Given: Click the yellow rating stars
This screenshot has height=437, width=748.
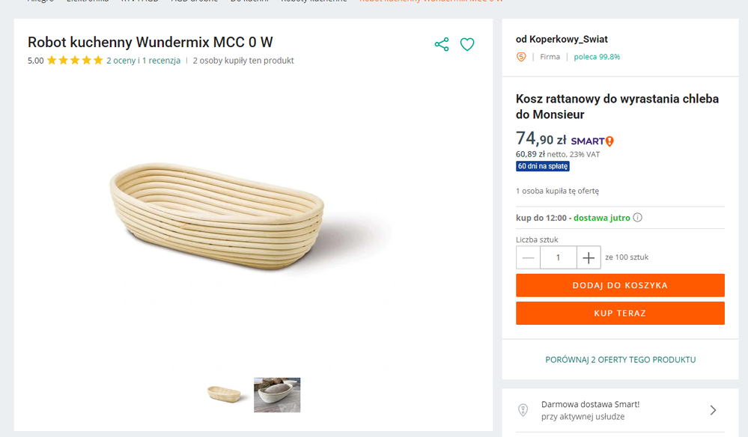Looking at the screenshot, I should [75, 61].
